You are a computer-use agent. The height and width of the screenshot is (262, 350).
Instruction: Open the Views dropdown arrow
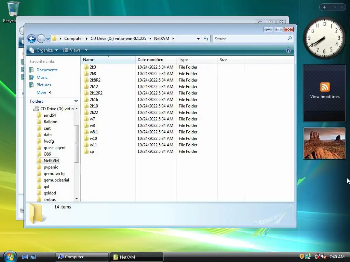coord(86,50)
